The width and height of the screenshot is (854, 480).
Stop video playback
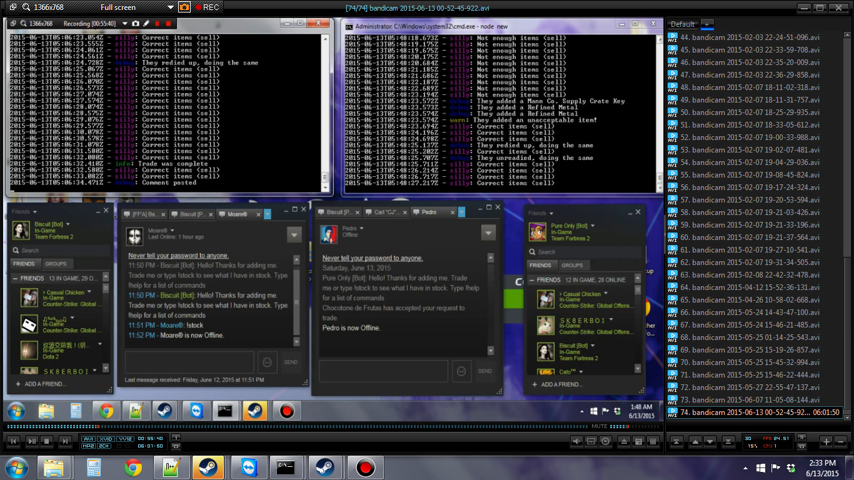pyautogui.click(x=48, y=442)
